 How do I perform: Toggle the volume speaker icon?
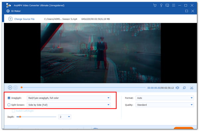coord(177,88)
